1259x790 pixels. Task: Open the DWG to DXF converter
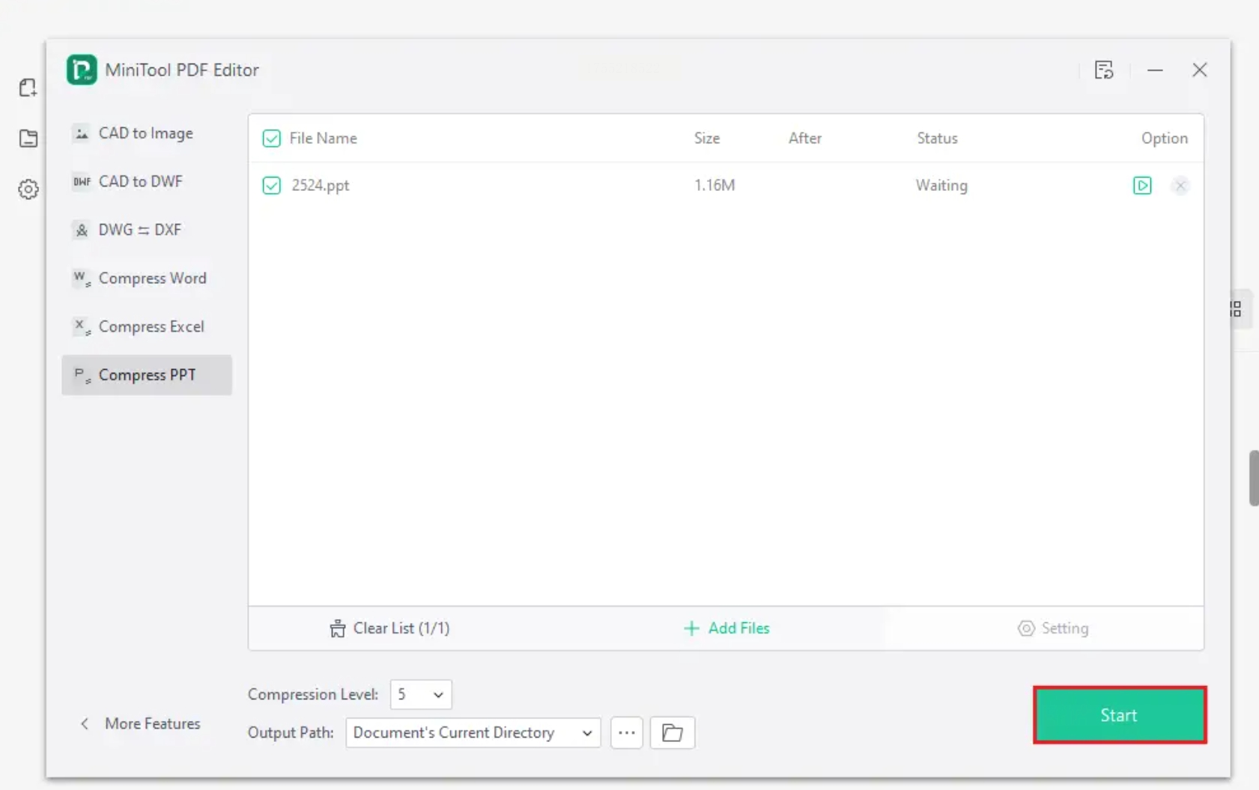tap(147, 230)
